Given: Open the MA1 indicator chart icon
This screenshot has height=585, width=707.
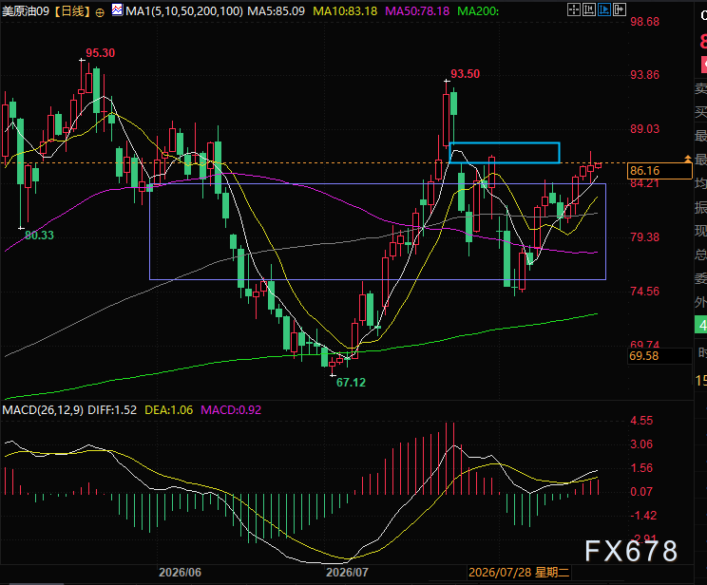Looking at the screenshot, I should (x=117, y=9).
